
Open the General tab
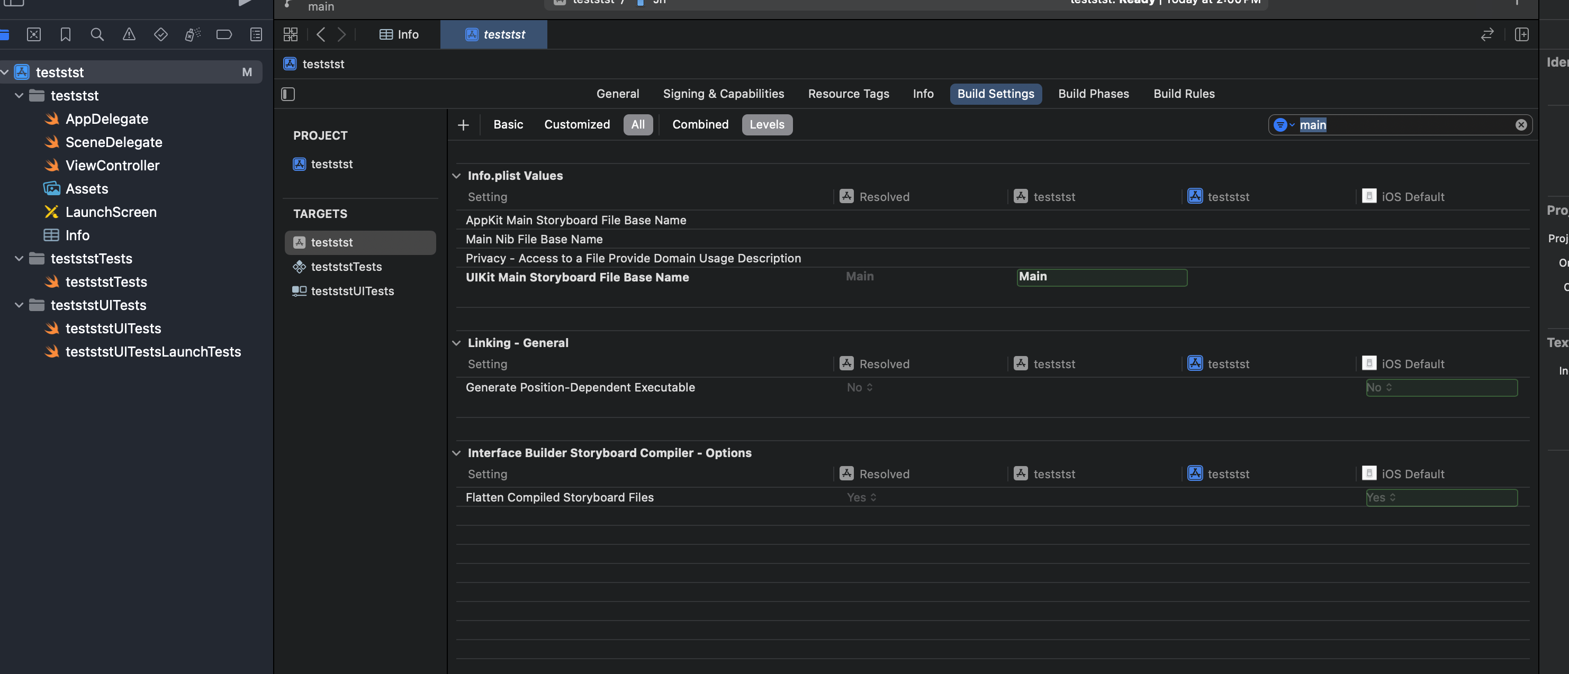(618, 94)
